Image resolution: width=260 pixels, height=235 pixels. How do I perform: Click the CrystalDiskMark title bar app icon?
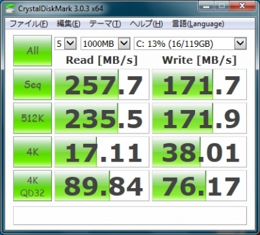tap(10, 8)
